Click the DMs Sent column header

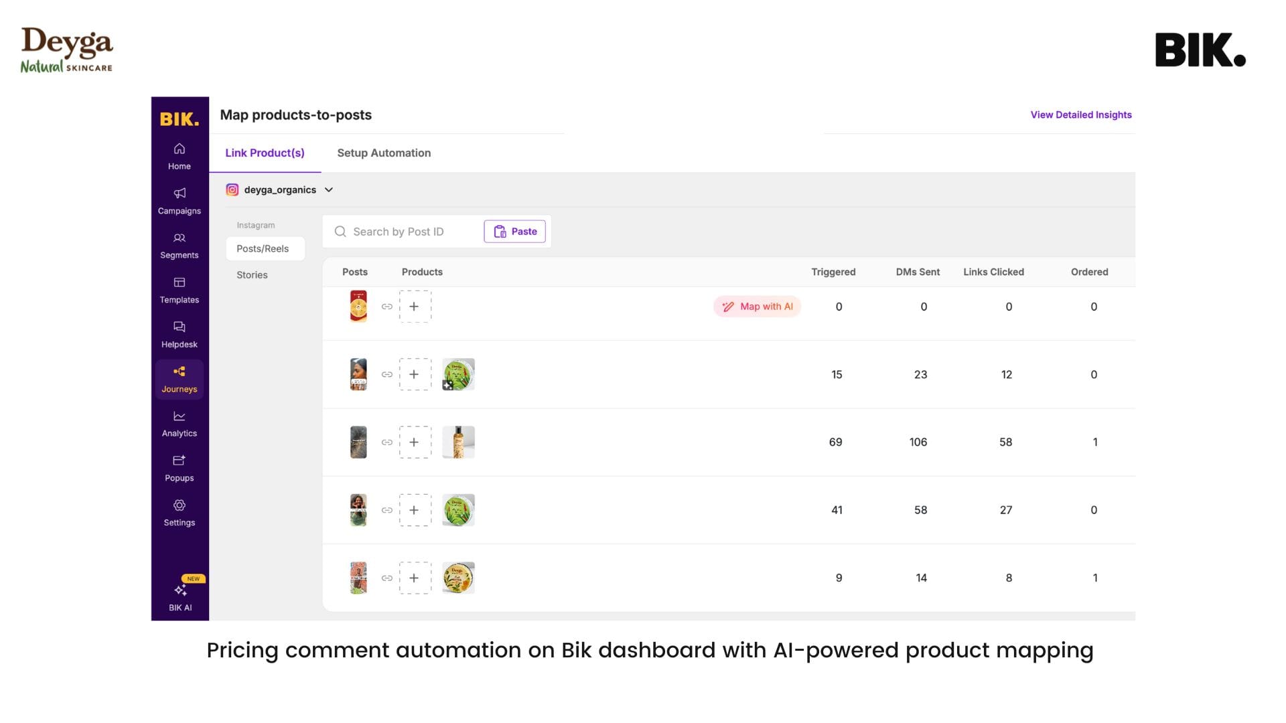click(918, 272)
